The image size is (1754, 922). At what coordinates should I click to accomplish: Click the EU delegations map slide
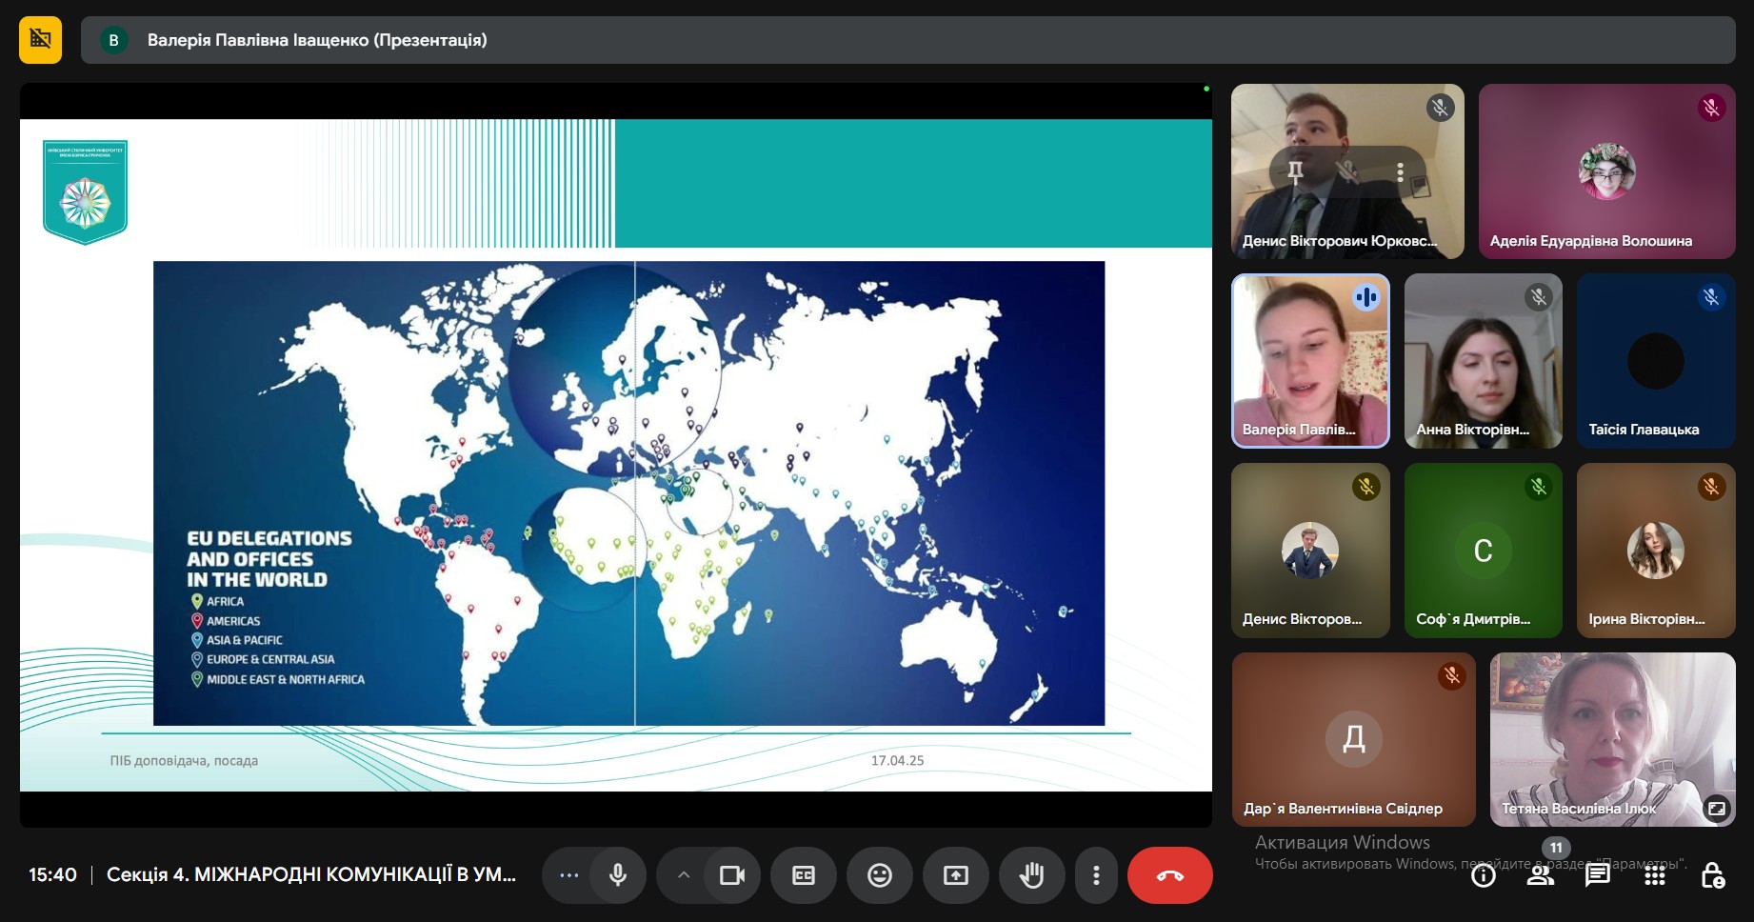(x=628, y=492)
